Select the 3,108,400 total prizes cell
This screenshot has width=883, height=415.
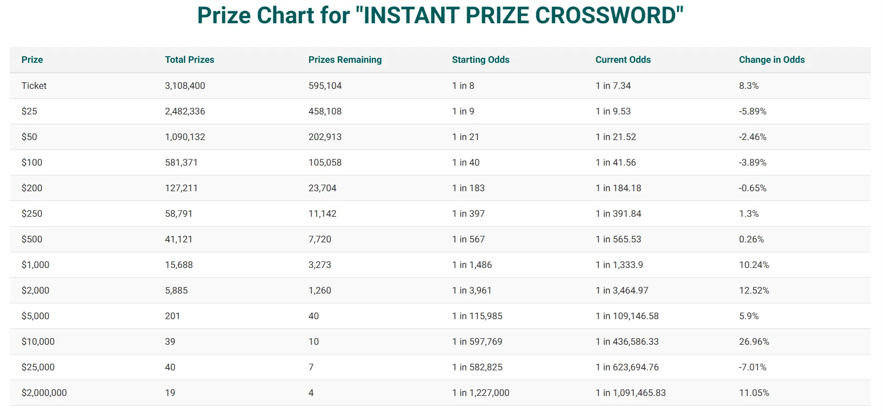185,86
